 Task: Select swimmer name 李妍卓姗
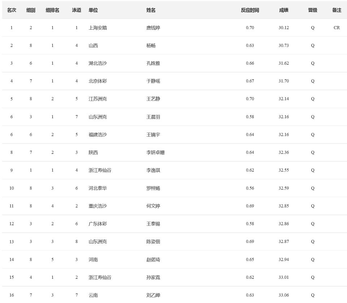[x=155, y=153]
